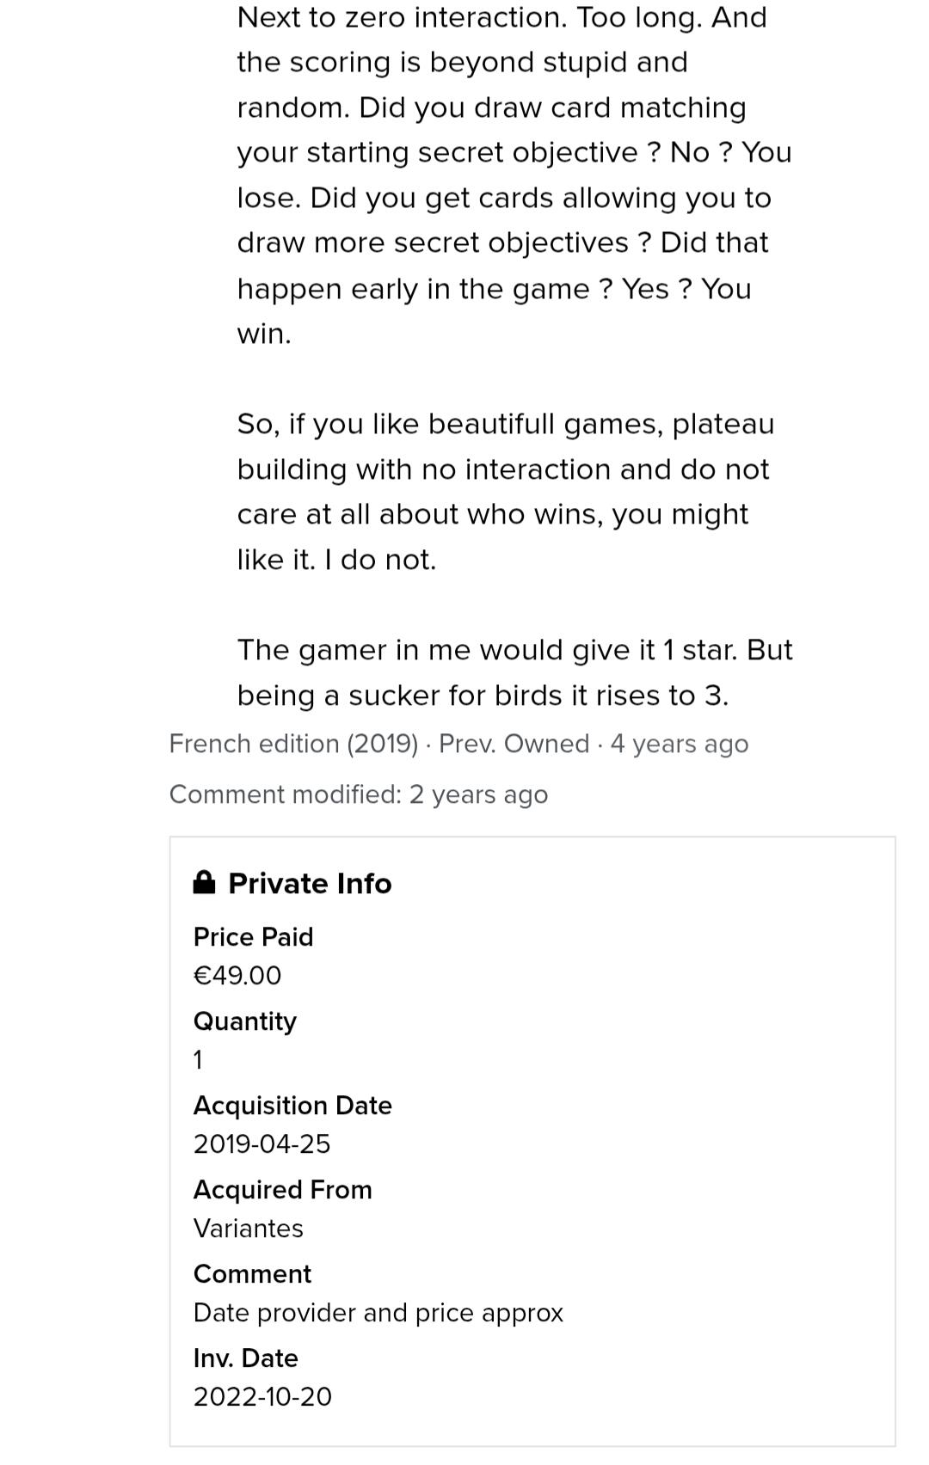
Task: Select Date provider and price approx text
Action: click(x=378, y=1313)
